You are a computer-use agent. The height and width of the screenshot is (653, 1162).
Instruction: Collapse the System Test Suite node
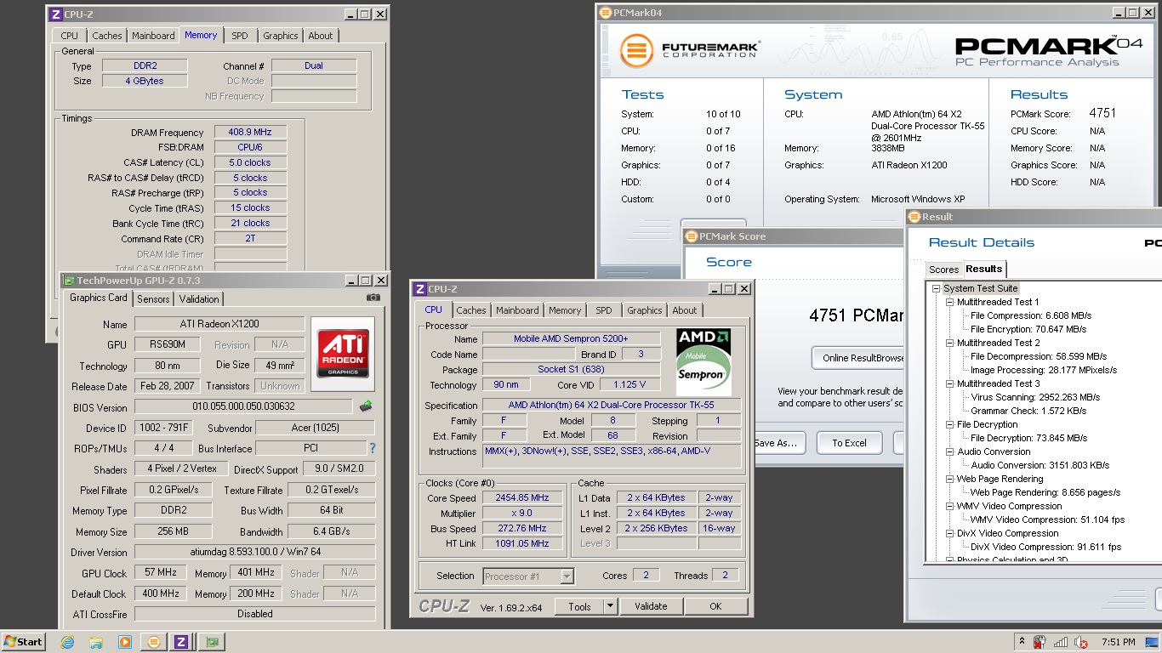(x=937, y=288)
